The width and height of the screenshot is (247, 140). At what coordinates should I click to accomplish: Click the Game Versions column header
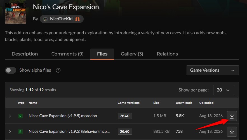[x=129, y=103]
